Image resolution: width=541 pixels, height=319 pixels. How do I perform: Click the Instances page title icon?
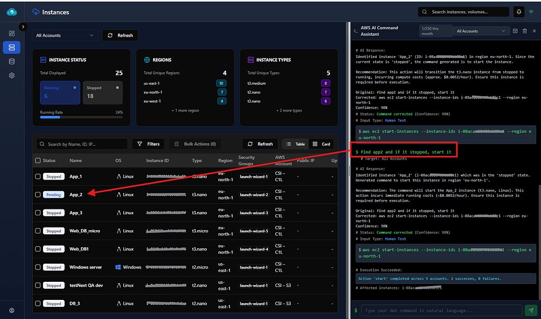click(36, 12)
